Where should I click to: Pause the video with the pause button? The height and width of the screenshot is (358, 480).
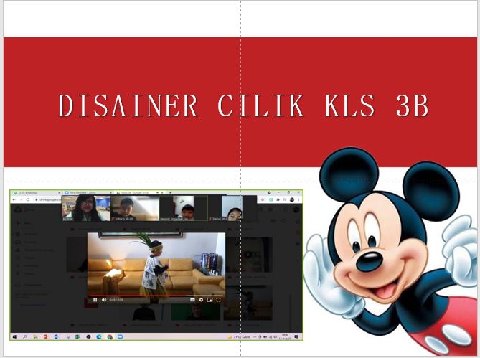[95, 300]
